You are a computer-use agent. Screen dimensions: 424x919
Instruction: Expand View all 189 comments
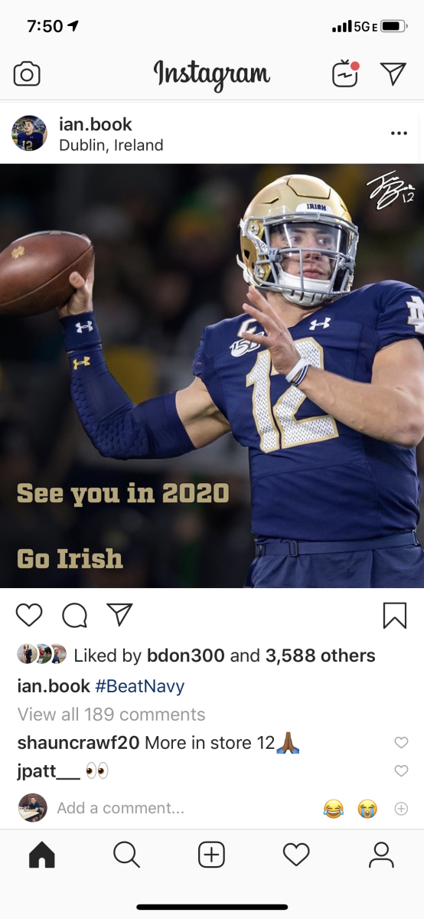click(x=111, y=715)
